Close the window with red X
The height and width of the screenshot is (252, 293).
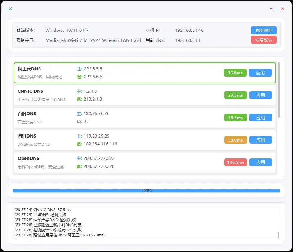tap(283, 9)
